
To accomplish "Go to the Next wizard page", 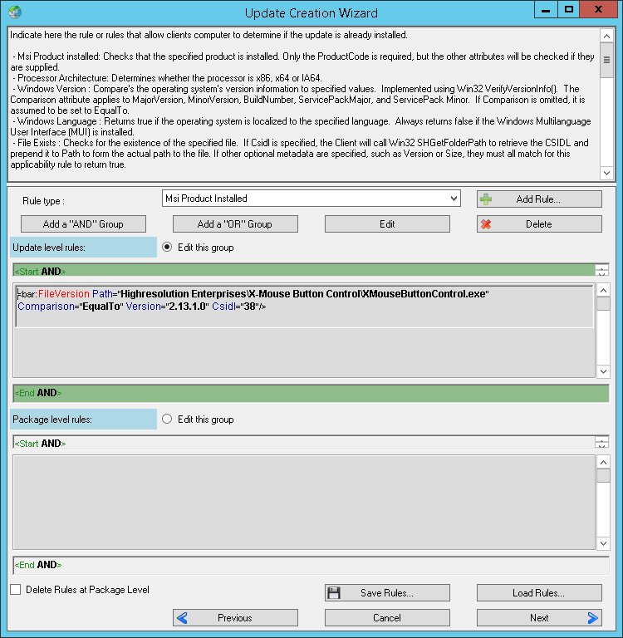I will pyautogui.click(x=539, y=618).
